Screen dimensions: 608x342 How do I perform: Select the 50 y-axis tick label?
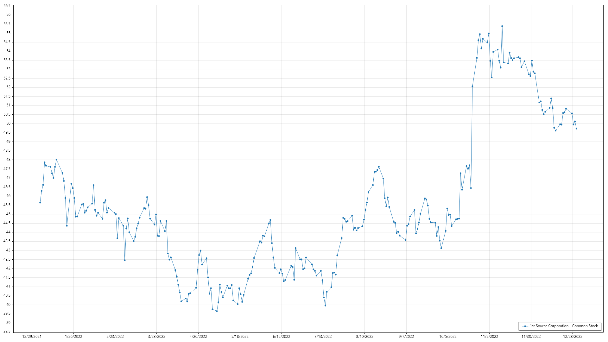pyautogui.click(x=8, y=123)
